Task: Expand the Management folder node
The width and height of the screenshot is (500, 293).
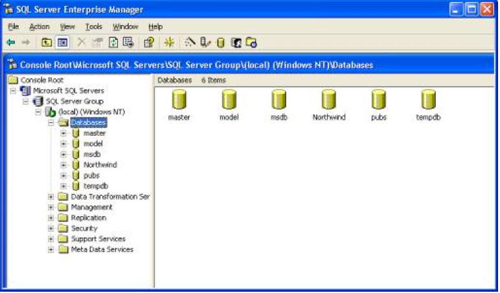Action: 51,207
